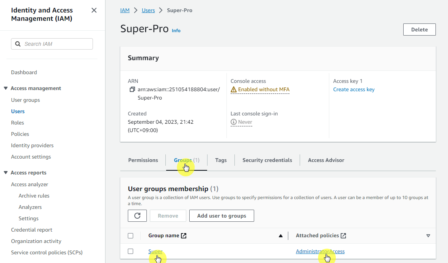This screenshot has height=263, width=448.
Task: Select all groups with header checkbox
Action: pyautogui.click(x=130, y=236)
